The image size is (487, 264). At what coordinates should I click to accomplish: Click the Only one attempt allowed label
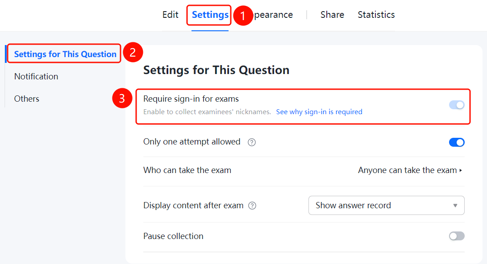click(x=192, y=142)
